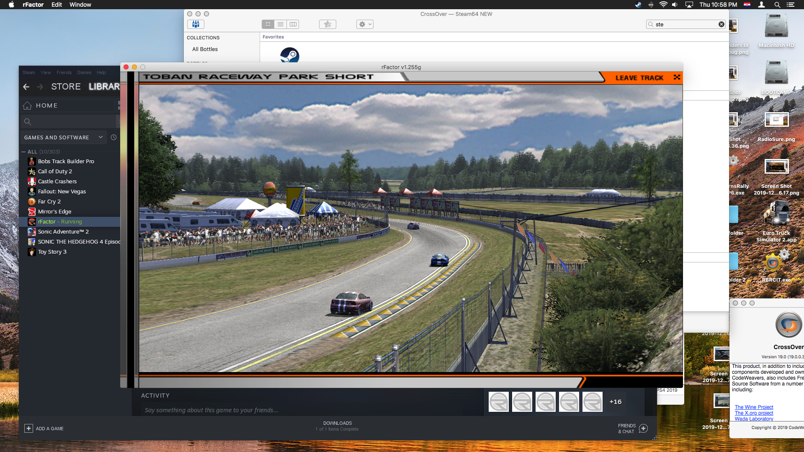Go to Steam library HOME
The image size is (804, 452).
point(67,105)
